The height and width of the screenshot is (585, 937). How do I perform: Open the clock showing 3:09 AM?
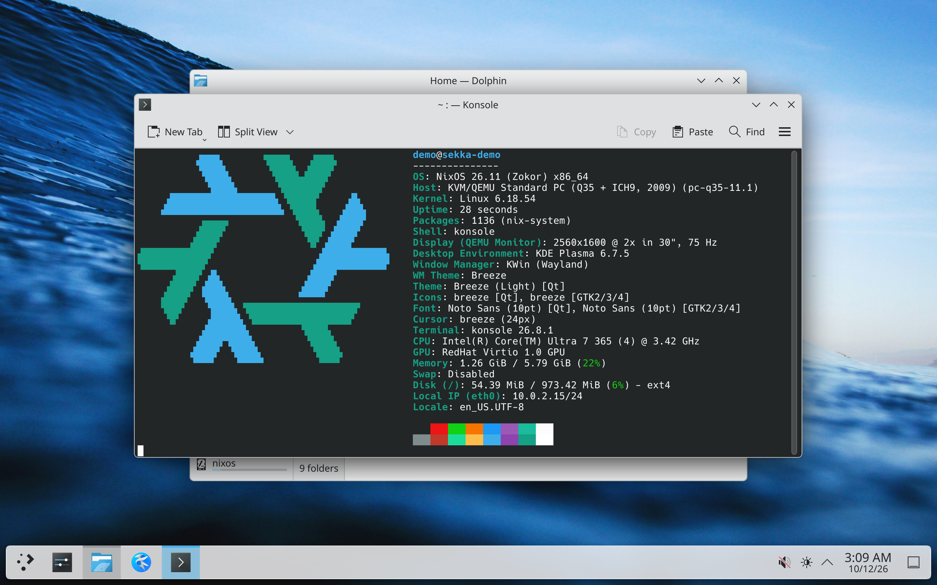868,562
